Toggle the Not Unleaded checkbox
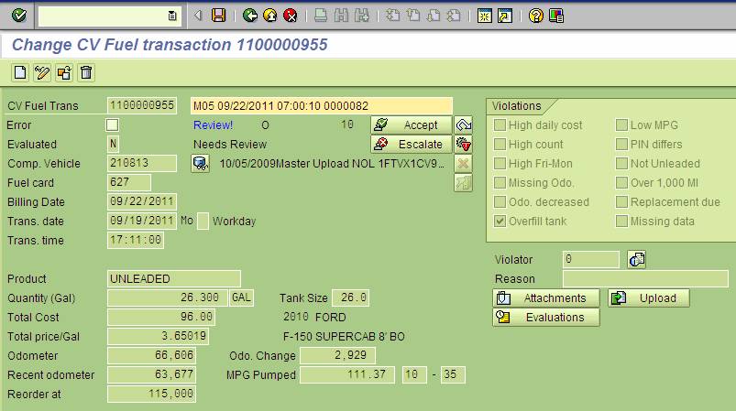The width and height of the screenshot is (736, 411). coord(621,164)
